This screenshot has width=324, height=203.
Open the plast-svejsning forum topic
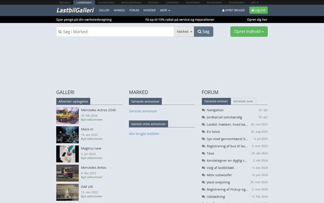tap(218, 182)
